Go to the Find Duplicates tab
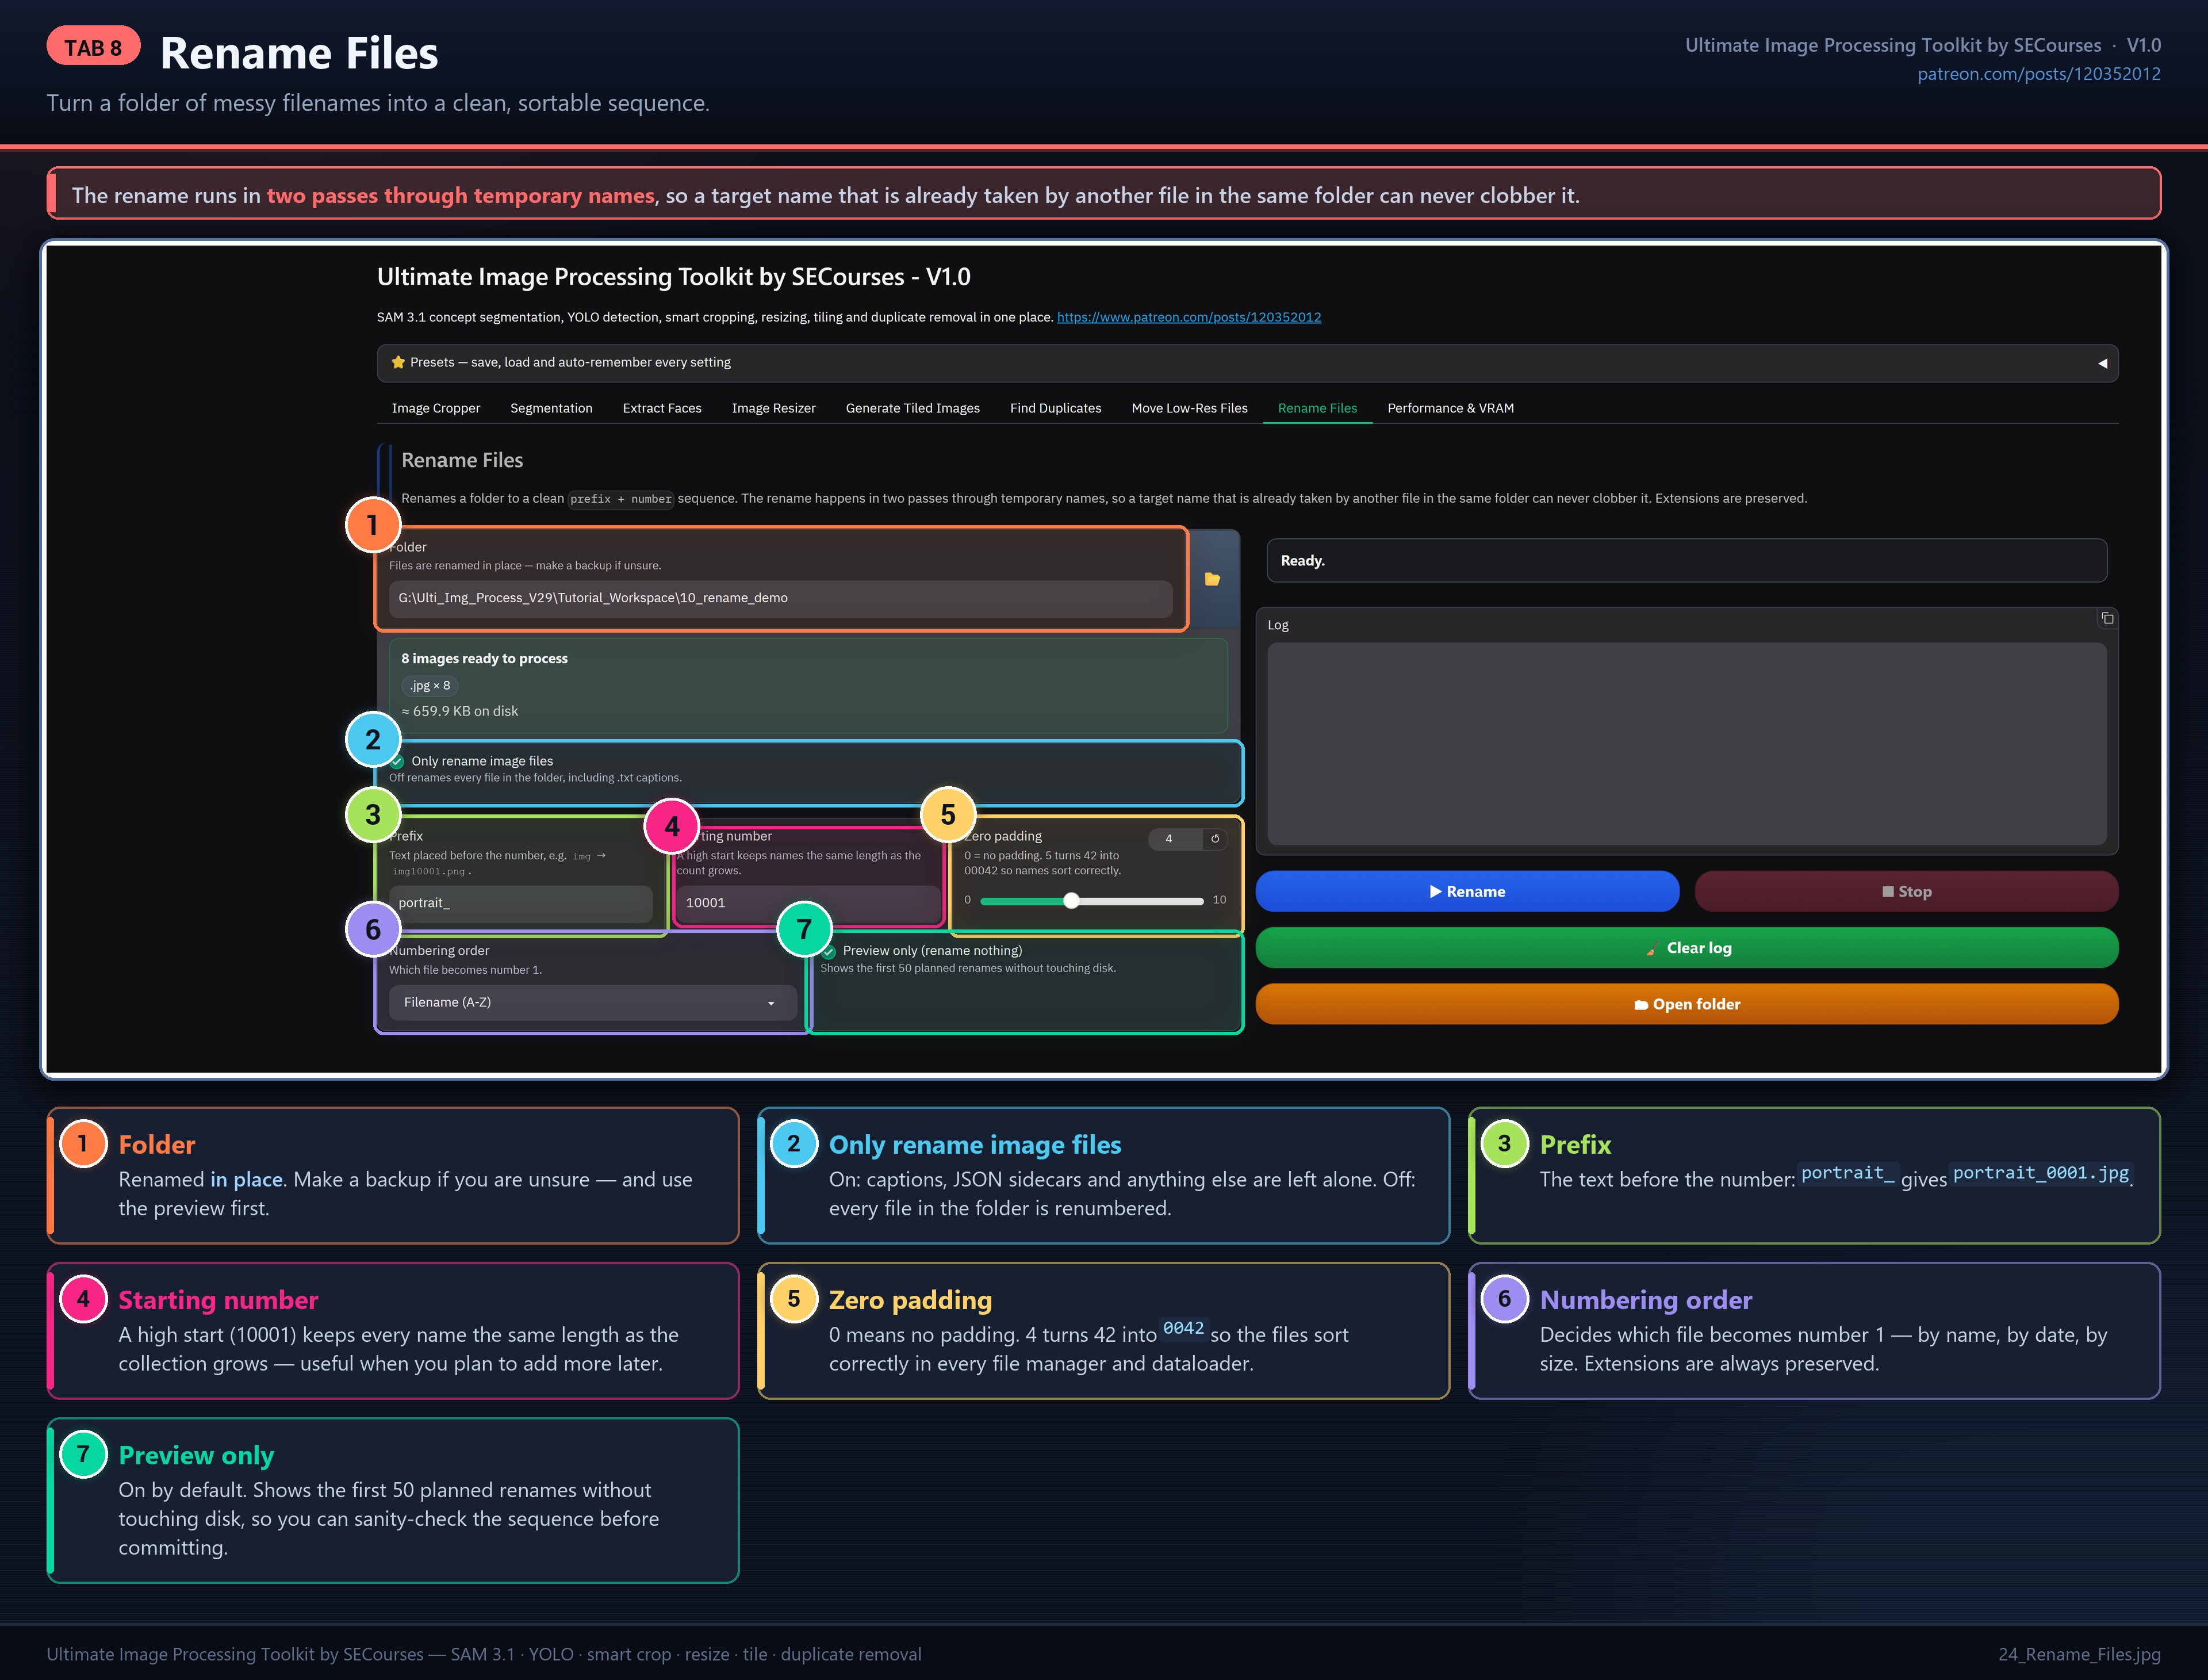The height and width of the screenshot is (1680, 2208). click(1056, 408)
